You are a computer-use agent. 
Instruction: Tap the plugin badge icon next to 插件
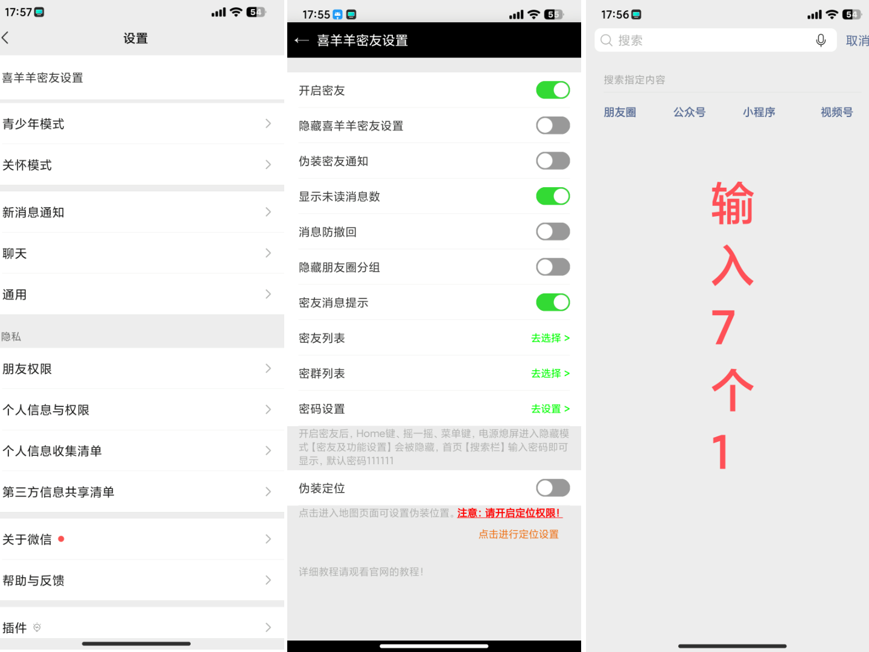click(37, 628)
